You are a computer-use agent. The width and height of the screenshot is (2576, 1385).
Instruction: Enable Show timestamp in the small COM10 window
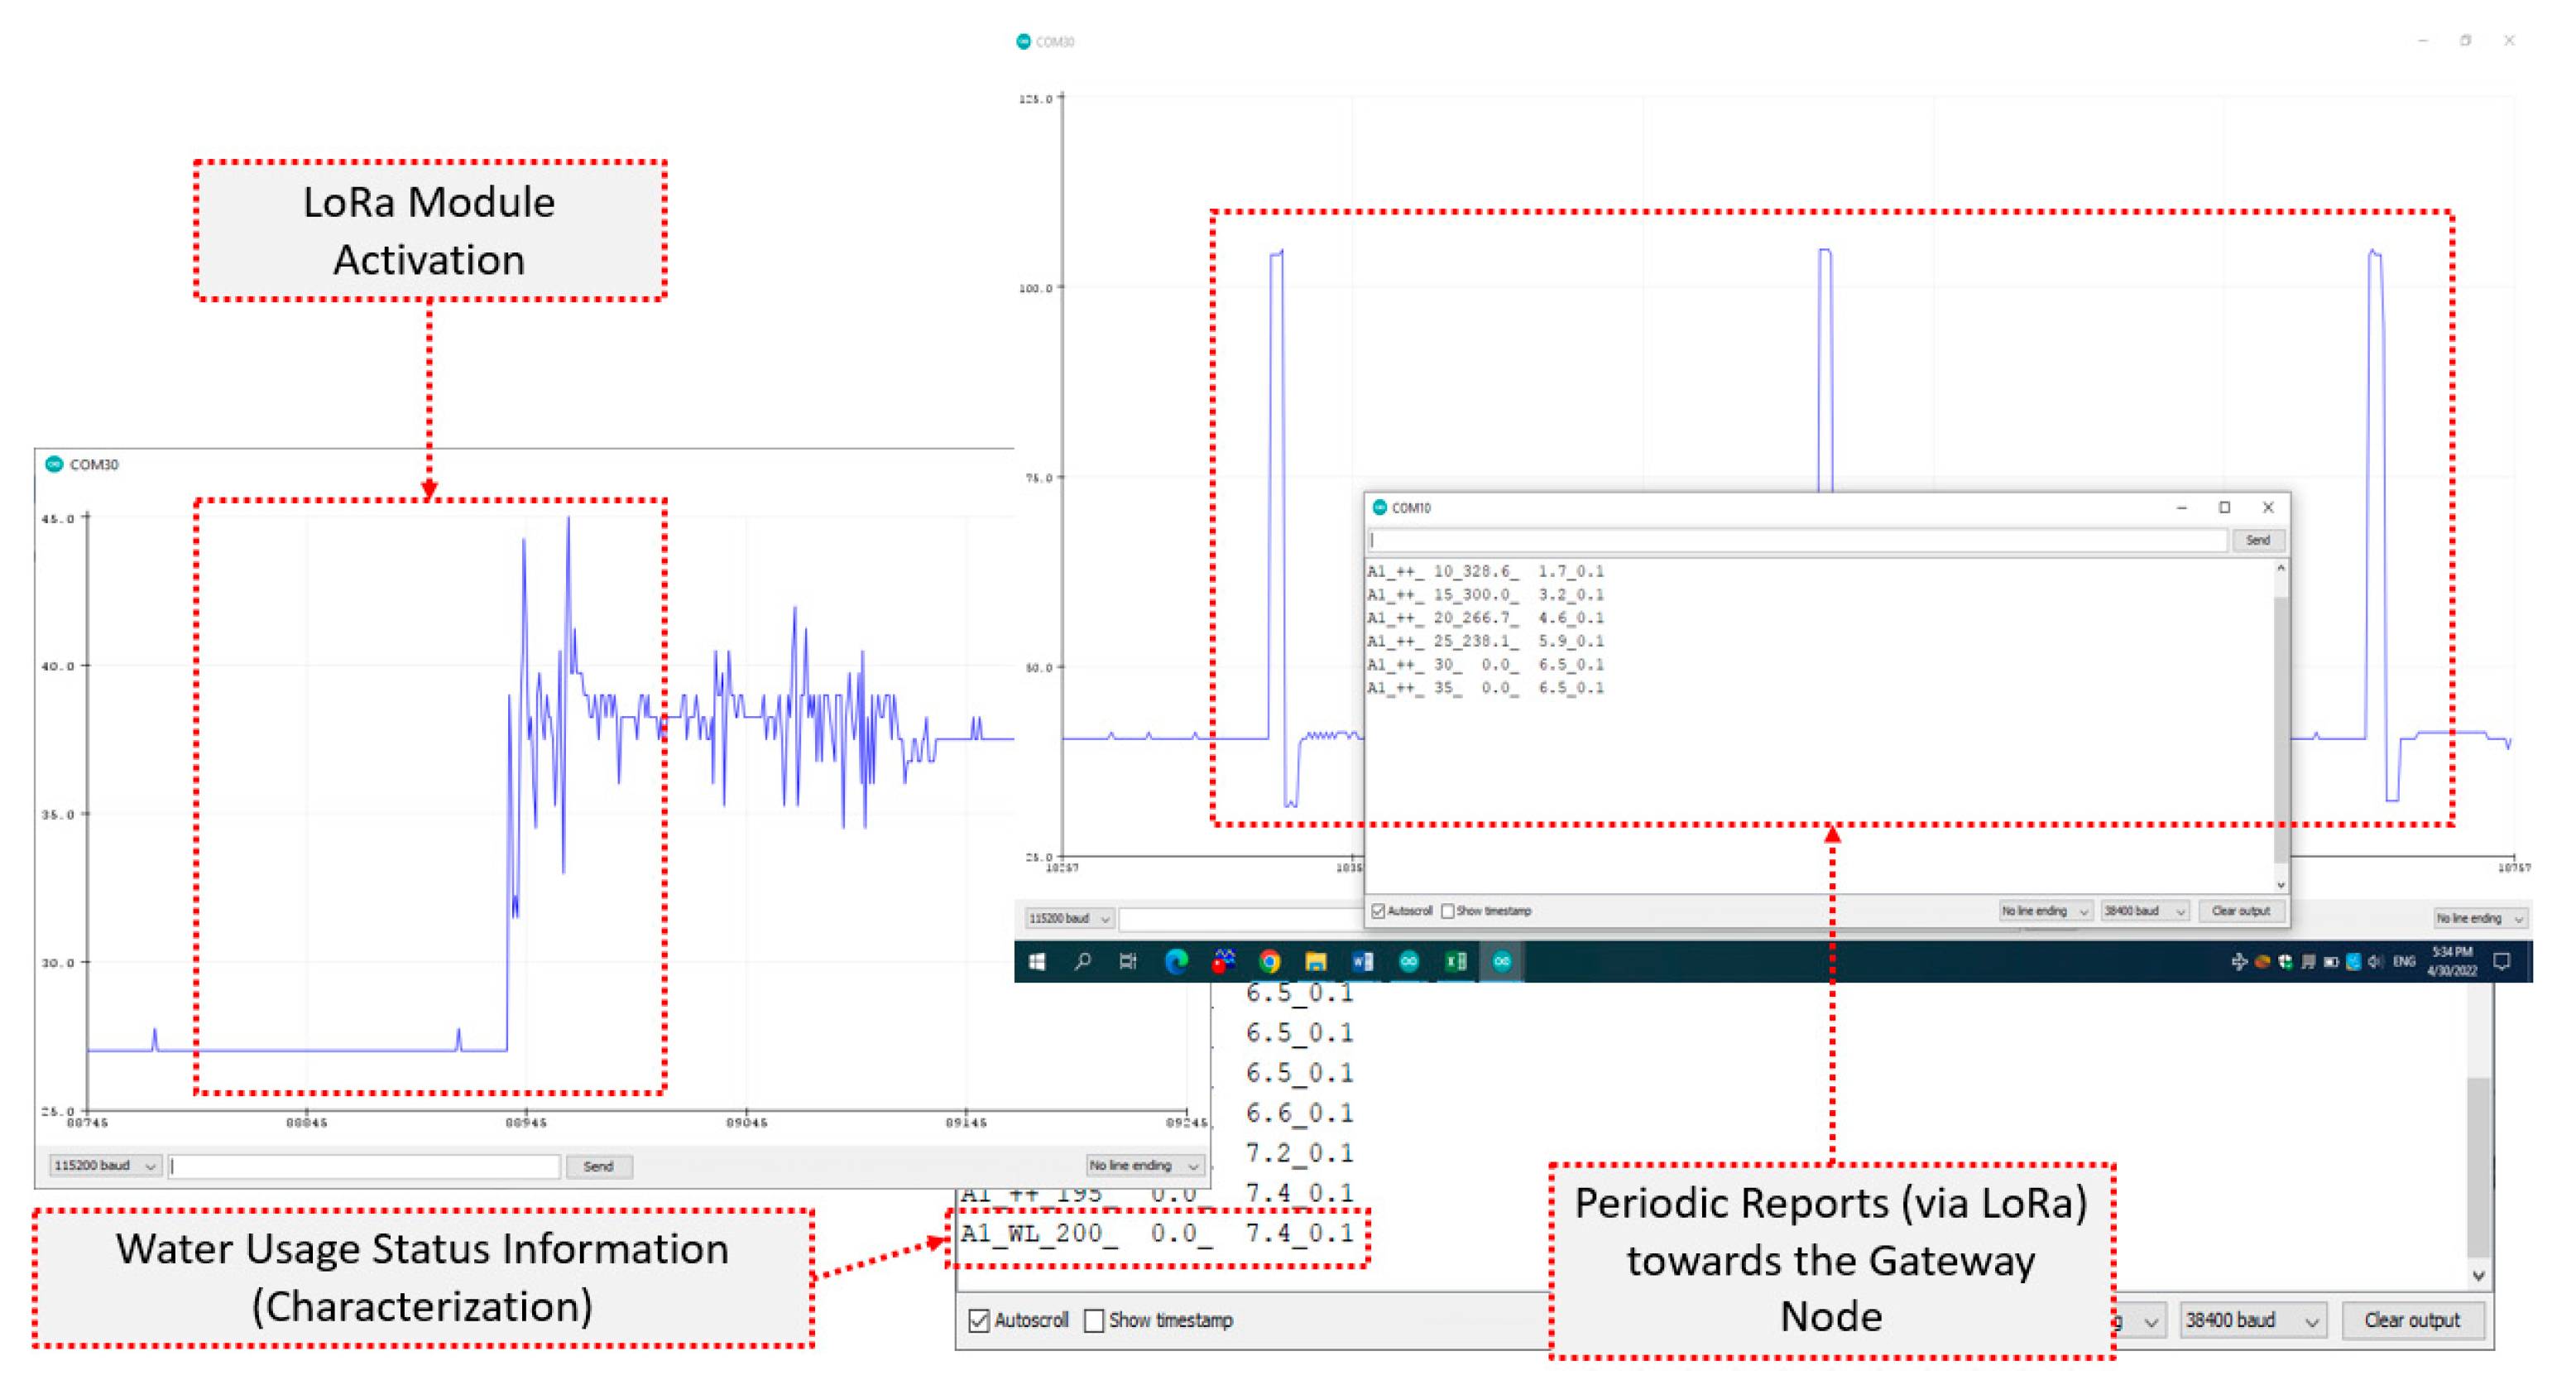click(1447, 911)
